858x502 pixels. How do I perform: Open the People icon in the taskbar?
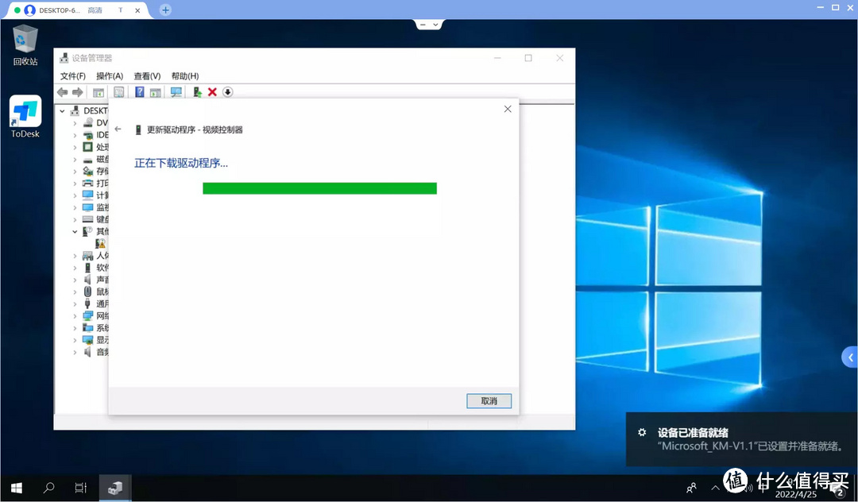click(x=692, y=487)
